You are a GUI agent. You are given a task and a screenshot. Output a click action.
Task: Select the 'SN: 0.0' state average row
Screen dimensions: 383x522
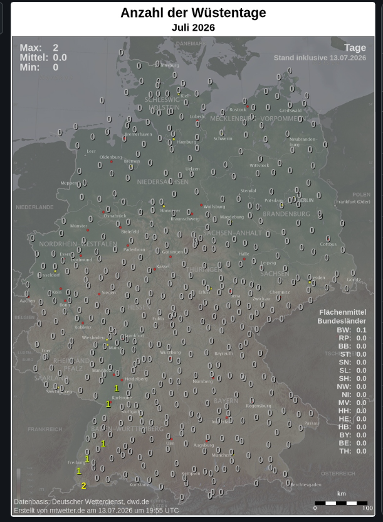(x=352, y=362)
